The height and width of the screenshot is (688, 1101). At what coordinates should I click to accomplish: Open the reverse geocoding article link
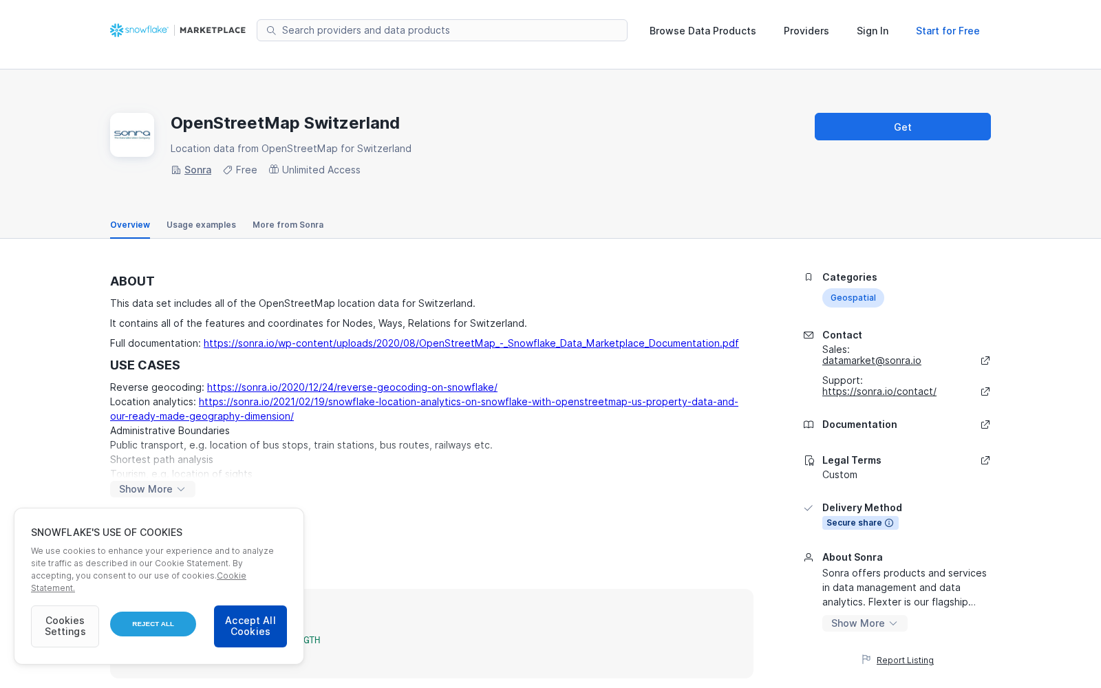coord(352,387)
